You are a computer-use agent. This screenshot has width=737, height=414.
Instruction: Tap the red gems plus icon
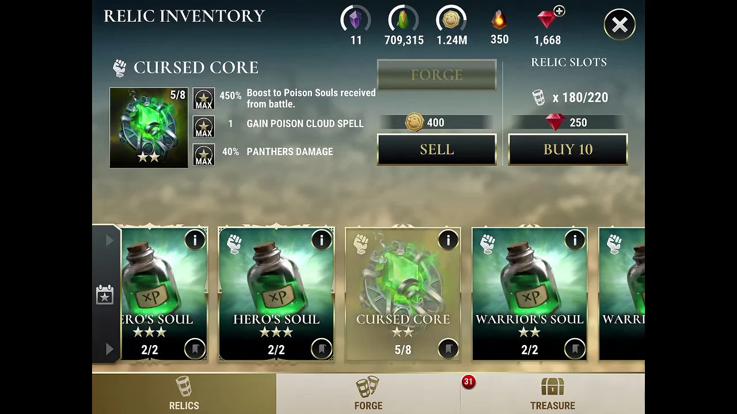click(559, 11)
